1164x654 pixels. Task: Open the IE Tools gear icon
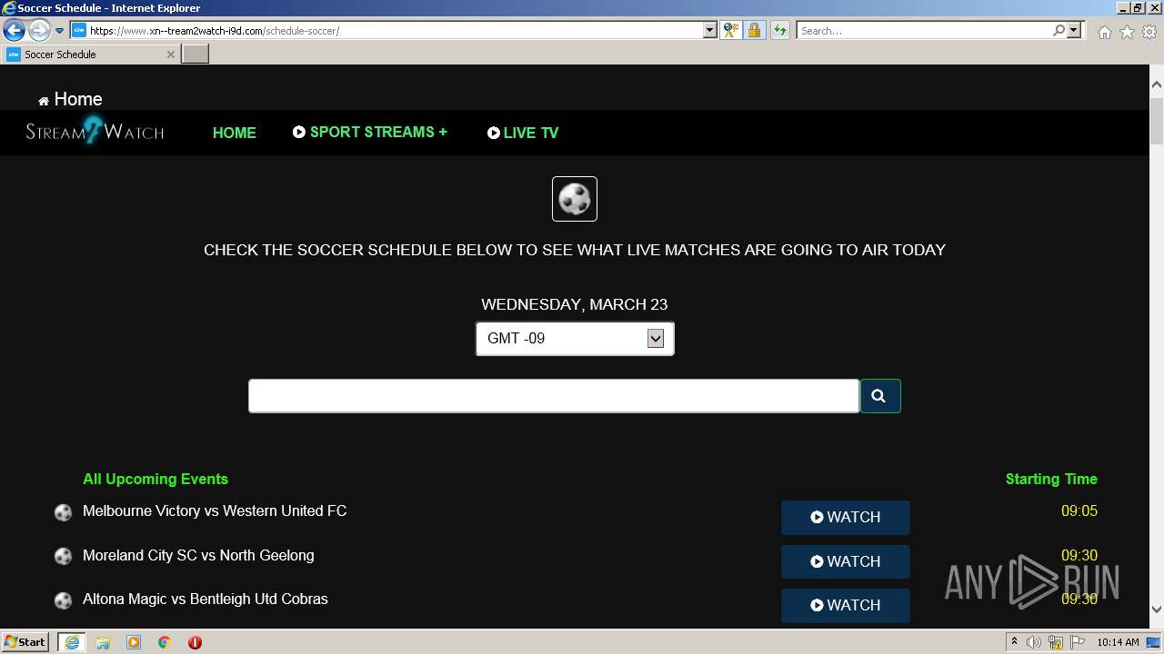(1149, 32)
